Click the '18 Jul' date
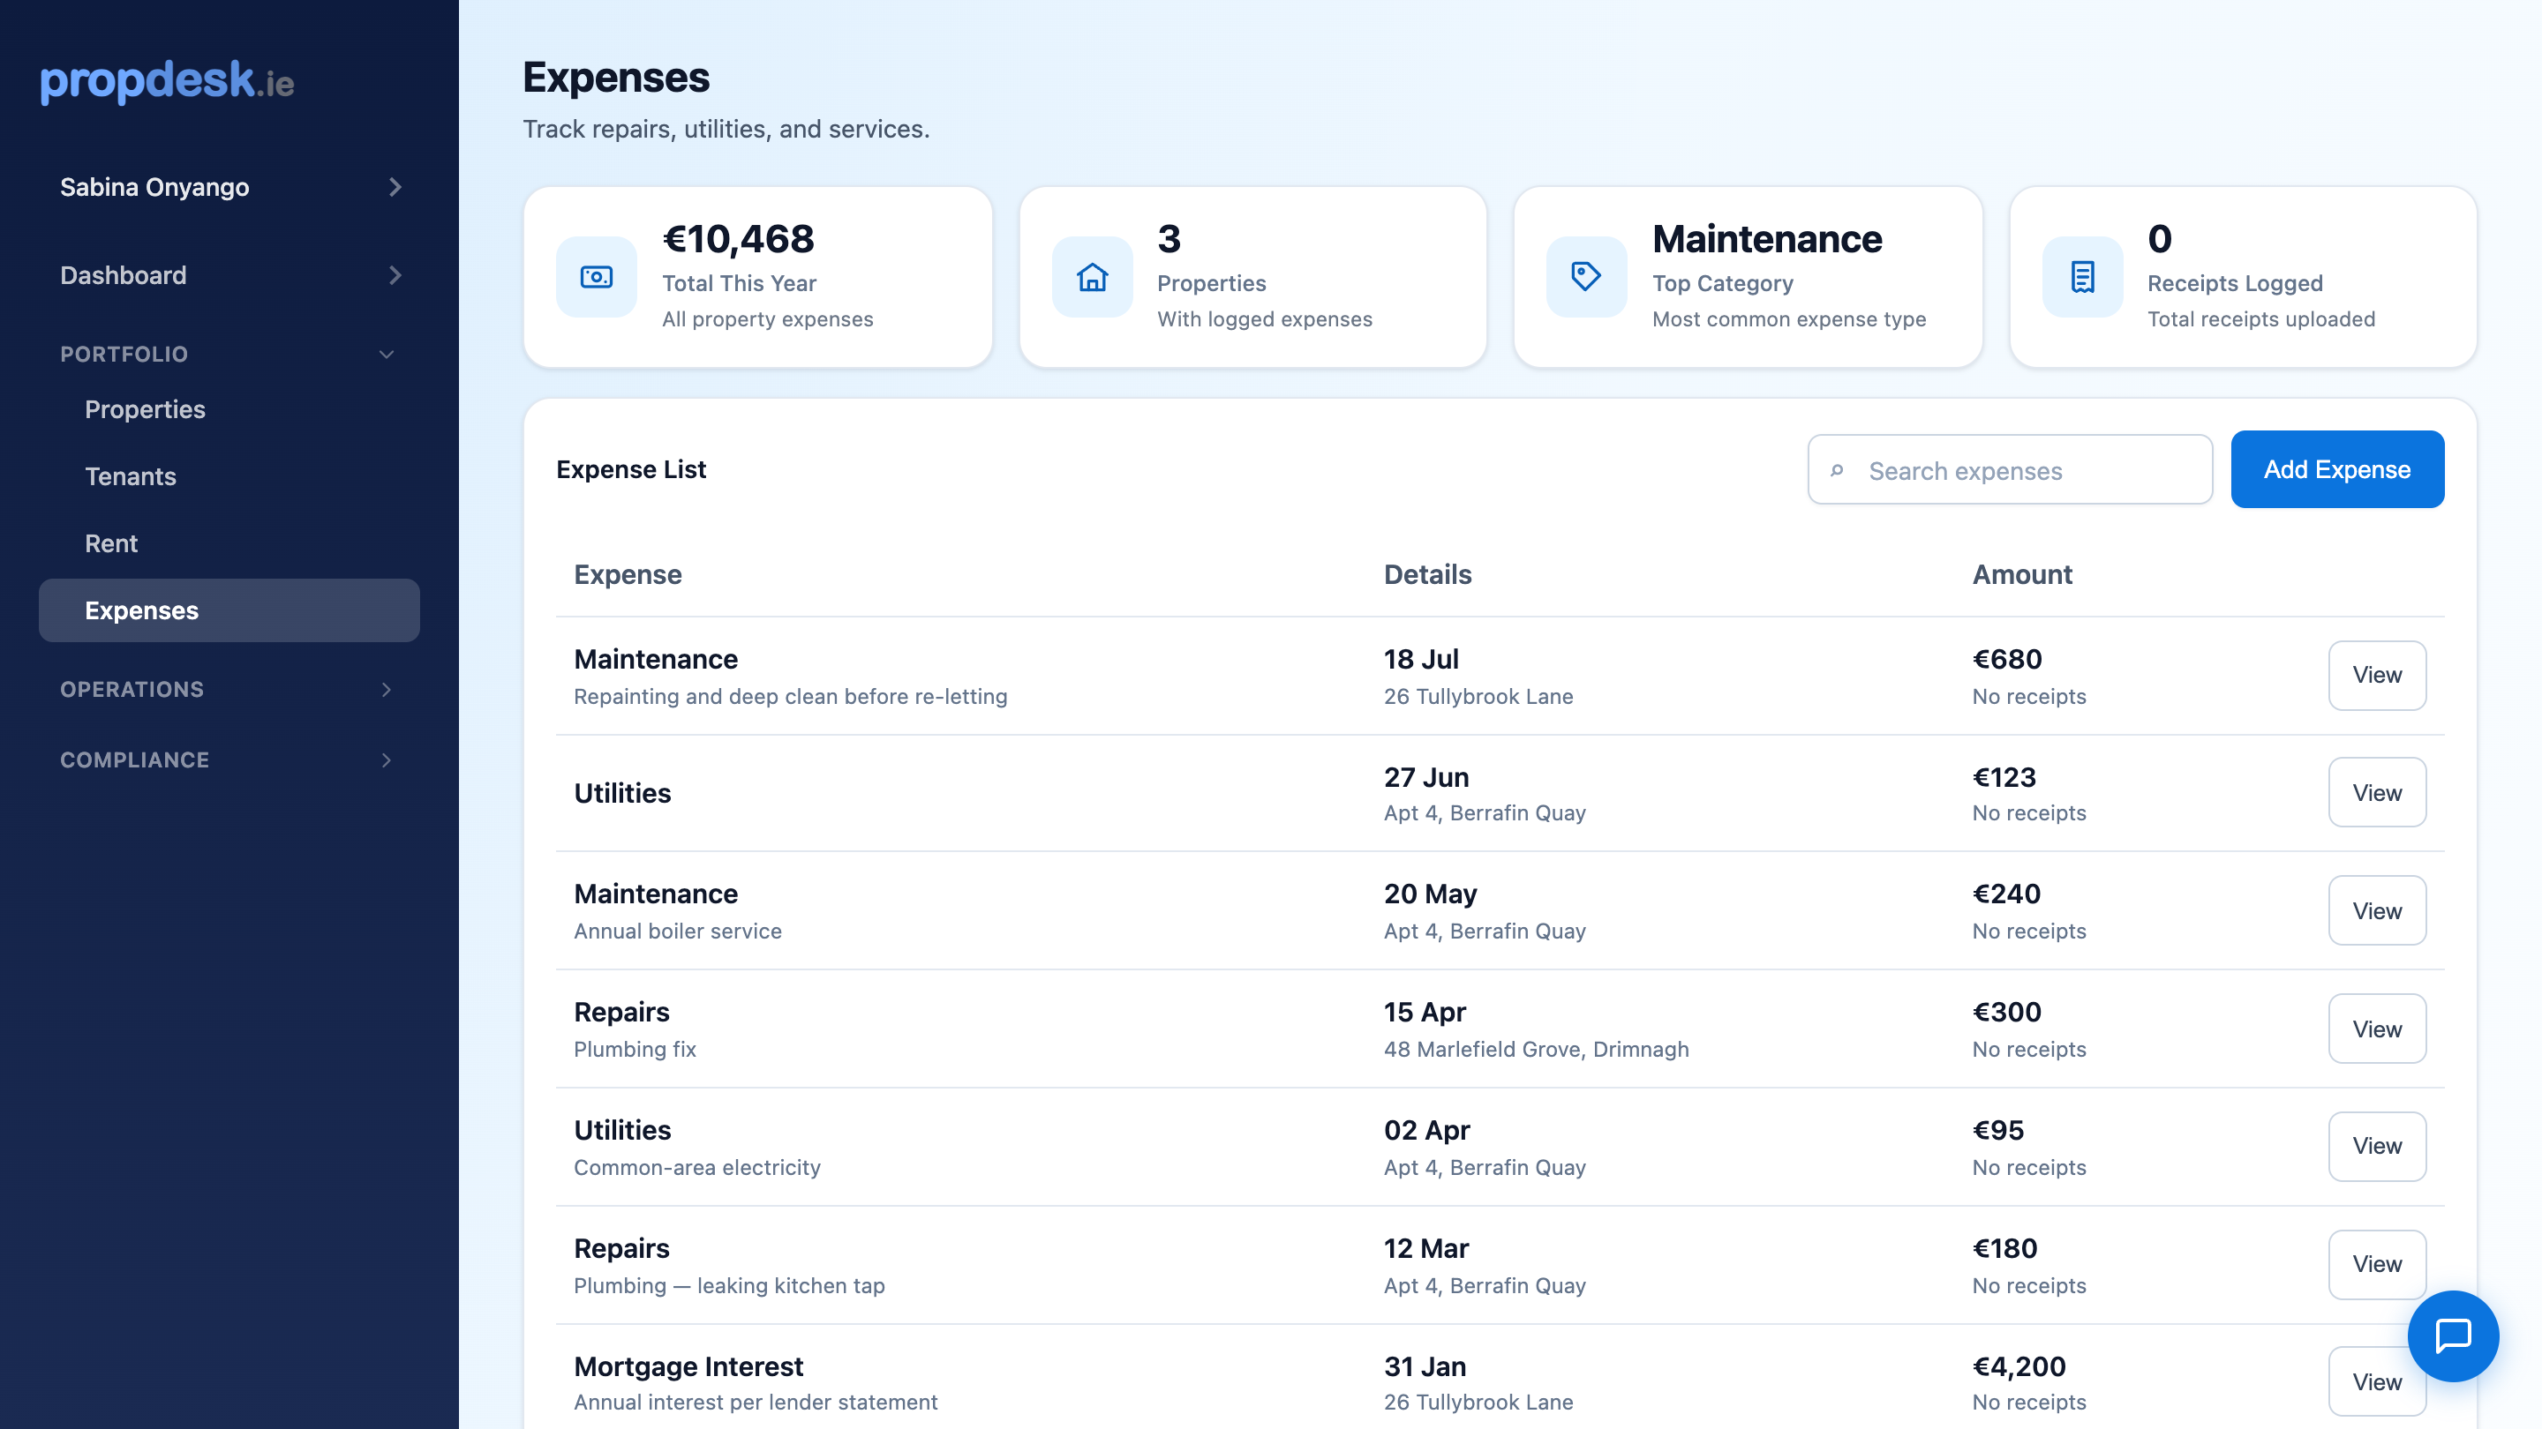This screenshot has height=1429, width=2542. [x=1421, y=659]
